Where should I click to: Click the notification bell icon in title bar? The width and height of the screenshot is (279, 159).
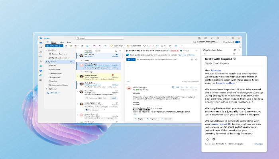tap(212, 38)
